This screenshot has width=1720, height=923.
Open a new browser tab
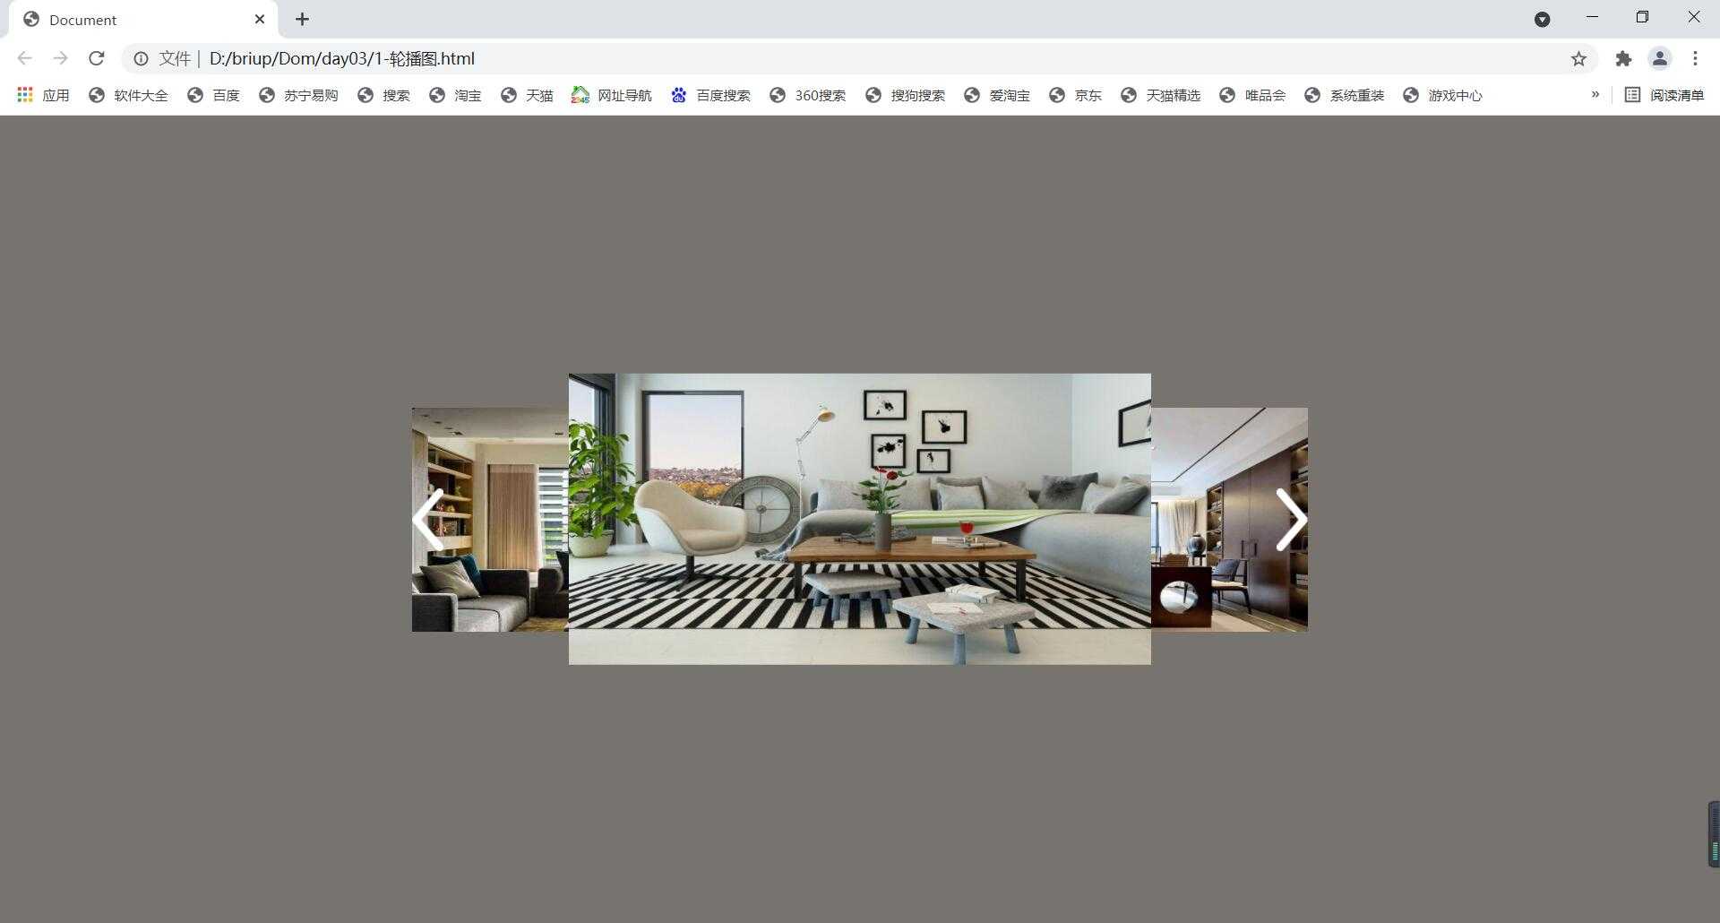point(302,19)
